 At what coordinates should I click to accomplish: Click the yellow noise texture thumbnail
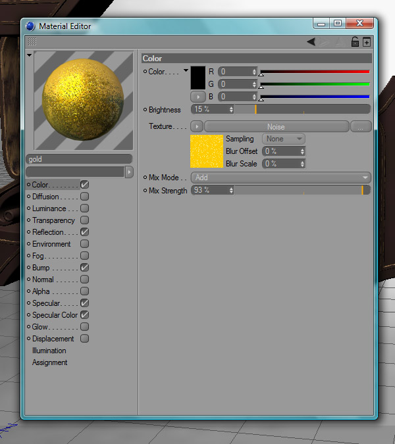pyautogui.click(x=207, y=151)
